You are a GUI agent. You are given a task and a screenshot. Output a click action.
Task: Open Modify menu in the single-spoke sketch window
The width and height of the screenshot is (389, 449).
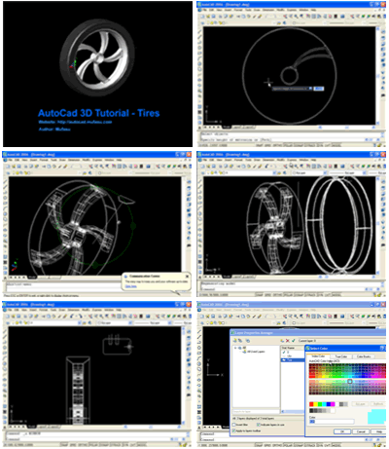281,10
